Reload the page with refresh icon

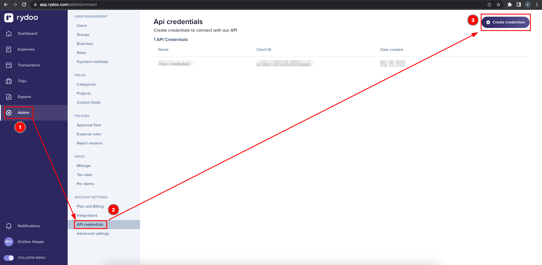click(x=24, y=5)
